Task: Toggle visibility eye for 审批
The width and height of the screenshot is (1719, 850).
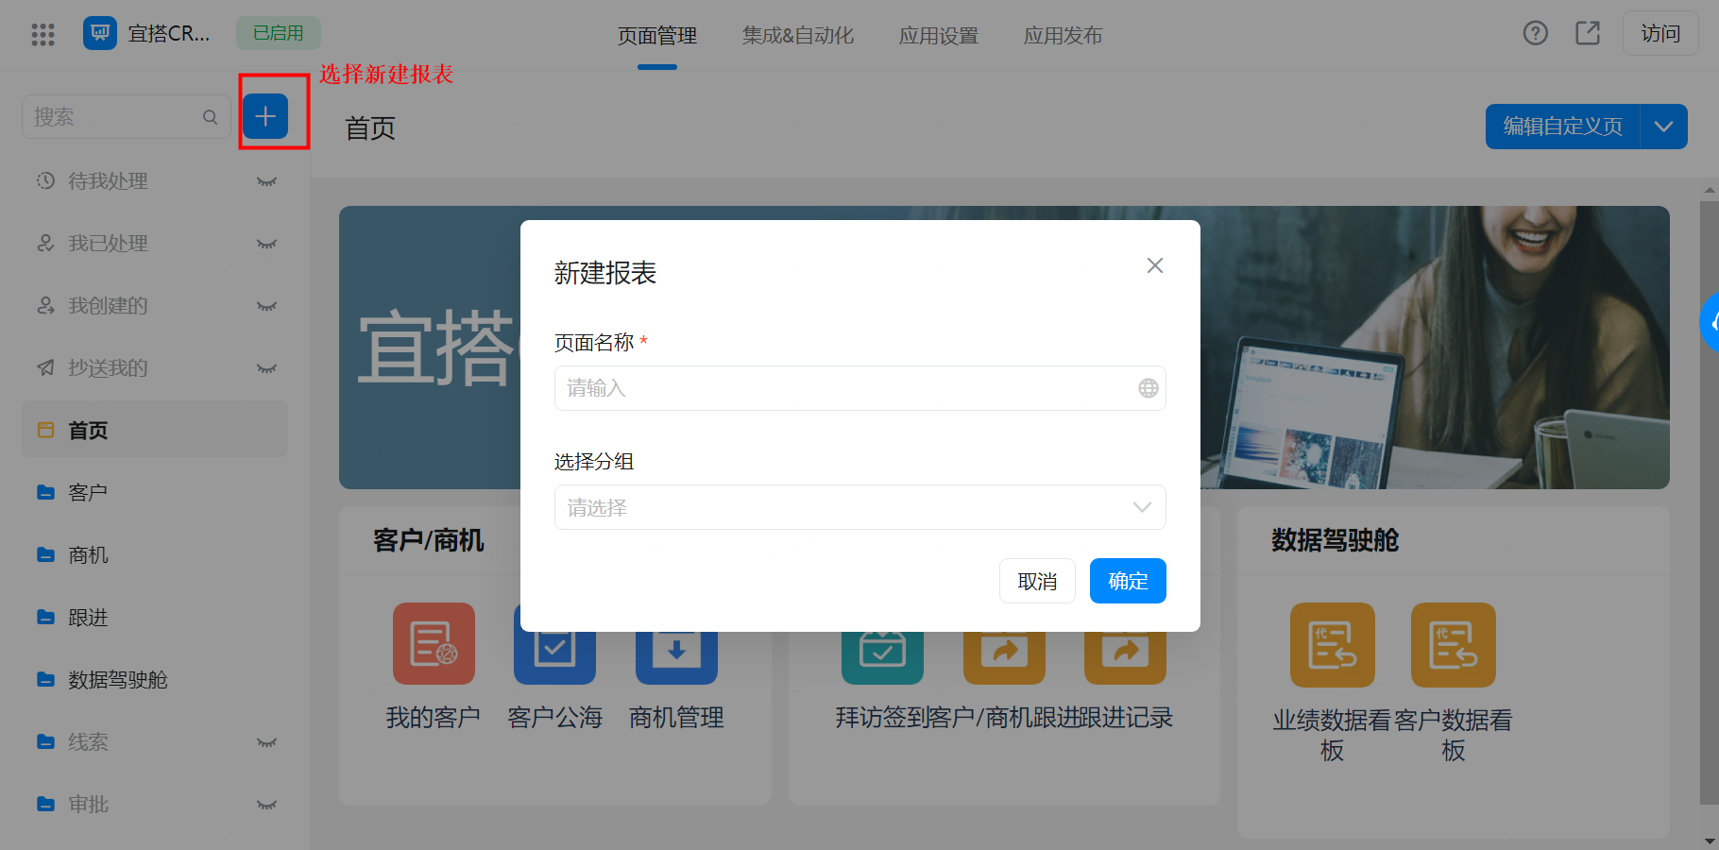Action: 266,805
